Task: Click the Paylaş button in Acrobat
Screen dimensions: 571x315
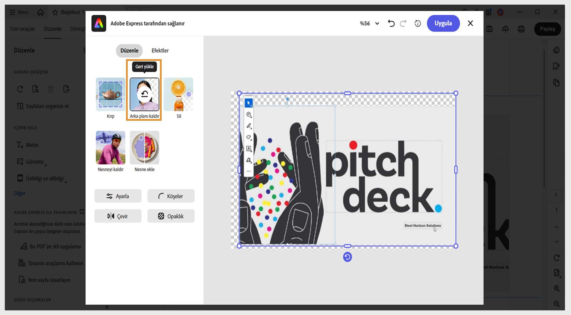Action: point(547,29)
